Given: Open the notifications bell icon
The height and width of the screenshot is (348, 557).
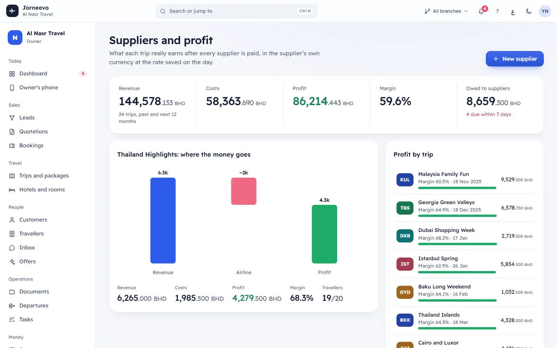Looking at the screenshot, I should tap(482, 11).
